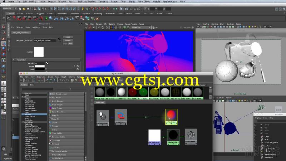This screenshot has height=161, width=286.
Task: Click the mib_amb_occlusion name input field
Action: (45, 40)
